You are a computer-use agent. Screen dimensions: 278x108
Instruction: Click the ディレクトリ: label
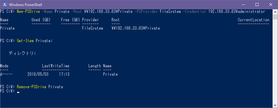click(22, 53)
